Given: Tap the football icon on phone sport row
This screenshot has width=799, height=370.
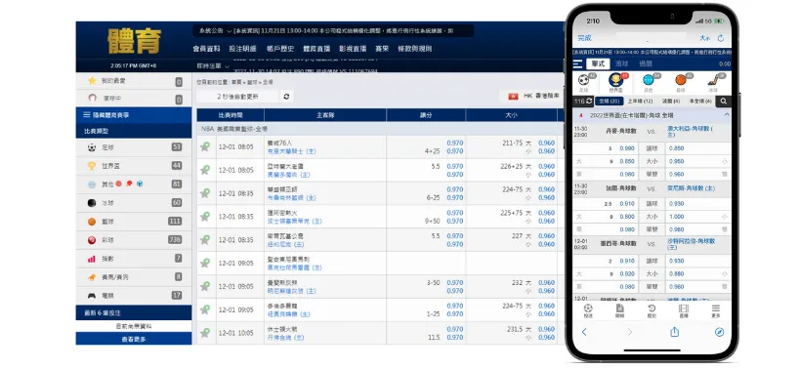Looking at the screenshot, I should [x=584, y=80].
